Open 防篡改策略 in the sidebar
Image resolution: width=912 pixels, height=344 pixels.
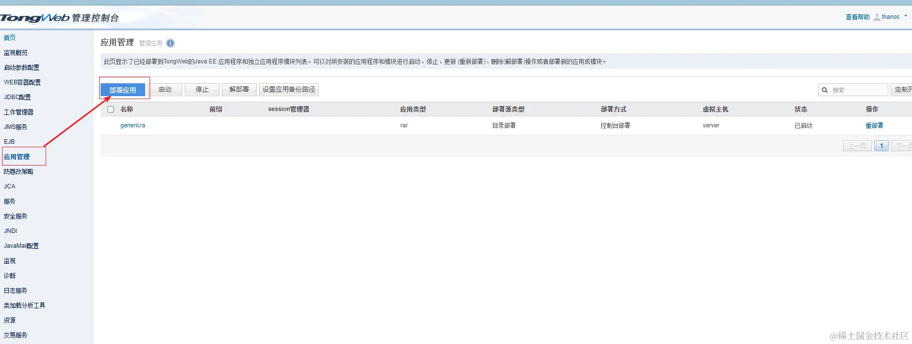(19, 172)
